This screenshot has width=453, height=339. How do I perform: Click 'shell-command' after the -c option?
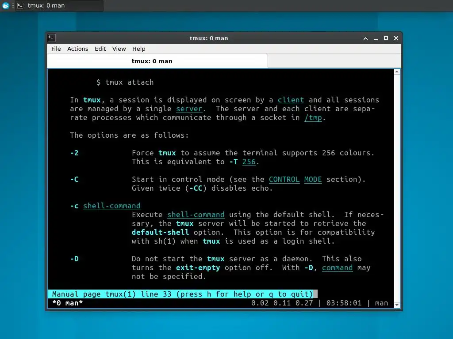(x=112, y=206)
